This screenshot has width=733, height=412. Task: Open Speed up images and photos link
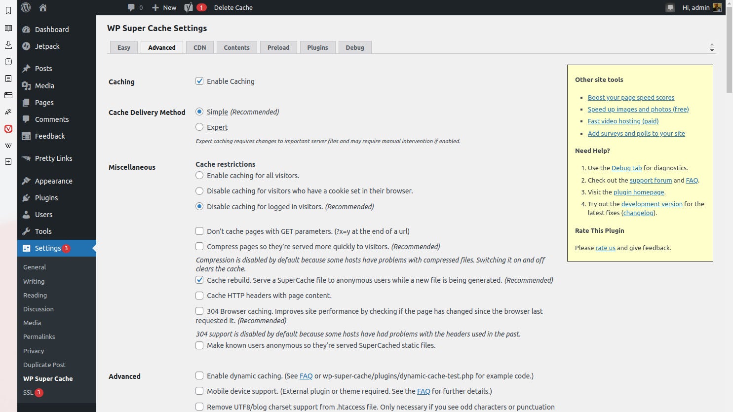(638, 109)
